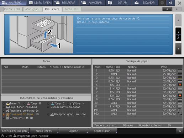Expand more bottom buttons with right arrow

click(180, 131)
